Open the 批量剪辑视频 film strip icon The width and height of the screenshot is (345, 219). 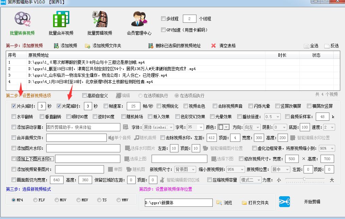[x=100, y=19]
